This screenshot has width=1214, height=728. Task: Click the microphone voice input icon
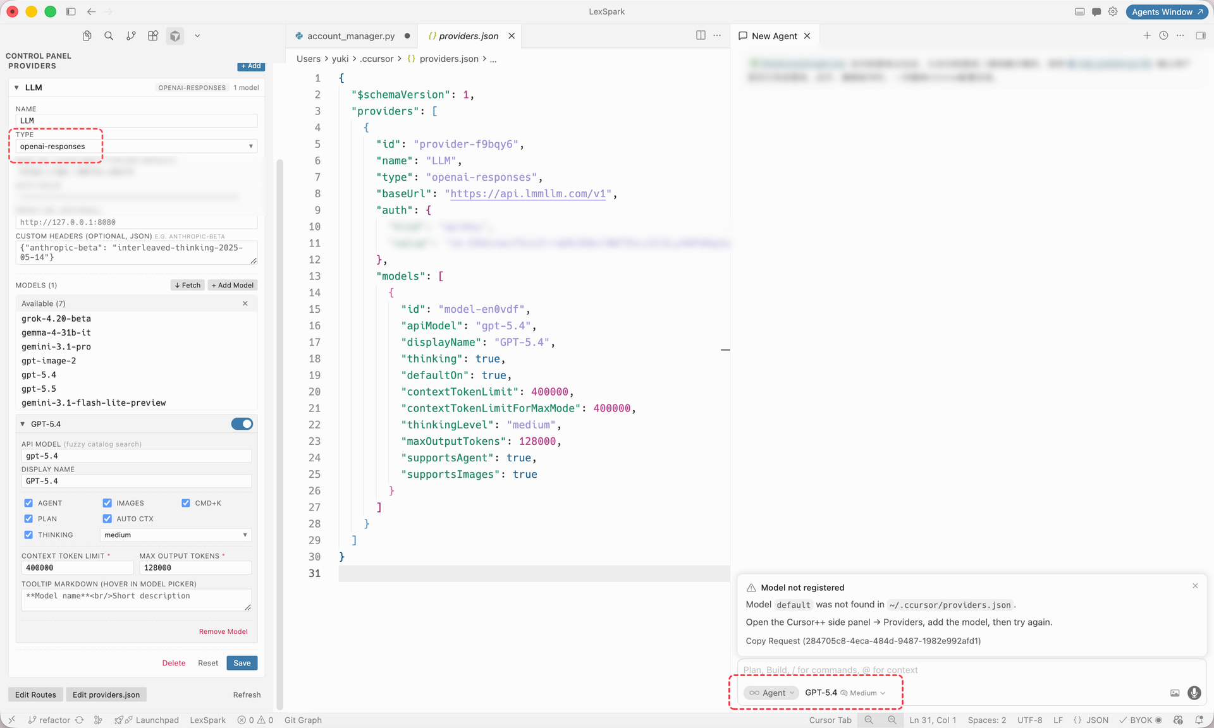pyautogui.click(x=1194, y=693)
